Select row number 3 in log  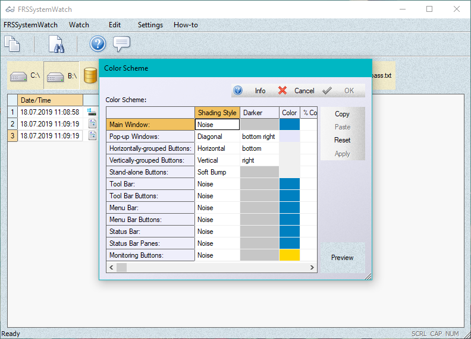pos(12,135)
